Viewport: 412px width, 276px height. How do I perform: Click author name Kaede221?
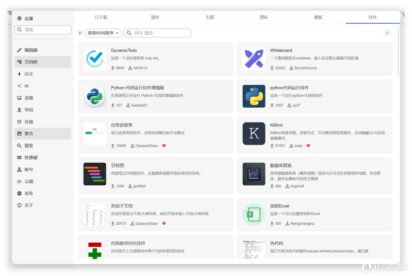(140, 105)
